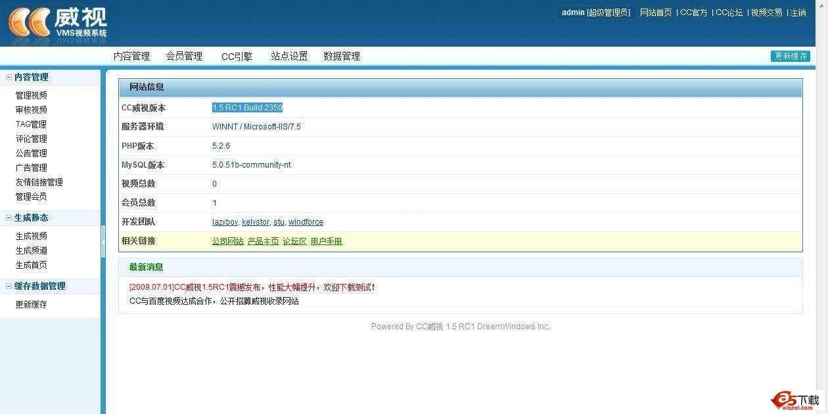Open the CC引擎 top menu
Screen dimensions: 828x414
point(237,57)
